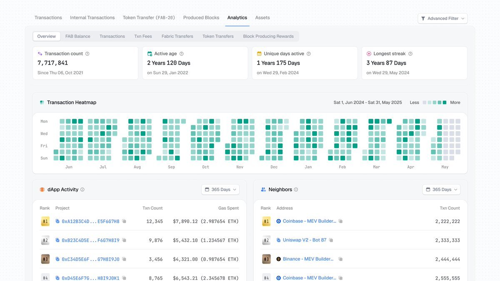Select the Block Producing Rewards sub-tab
500x281 pixels.
click(268, 36)
